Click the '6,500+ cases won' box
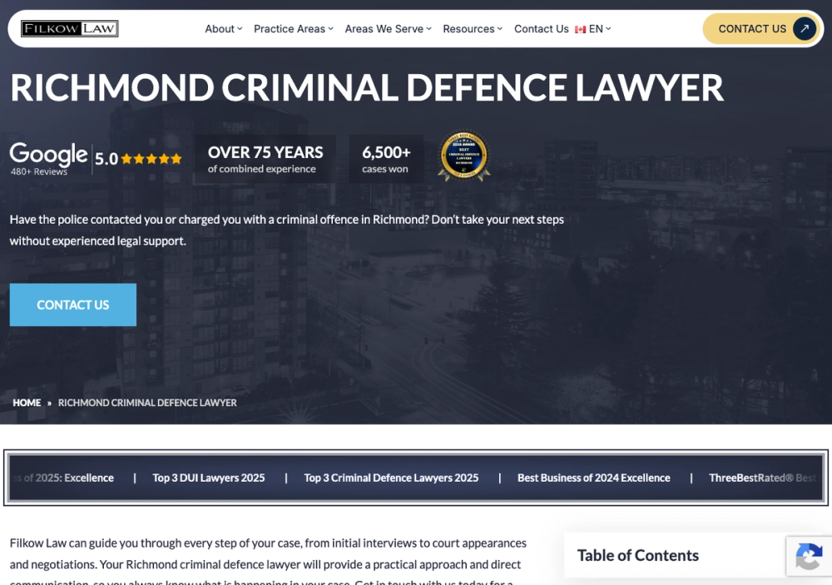 386,159
